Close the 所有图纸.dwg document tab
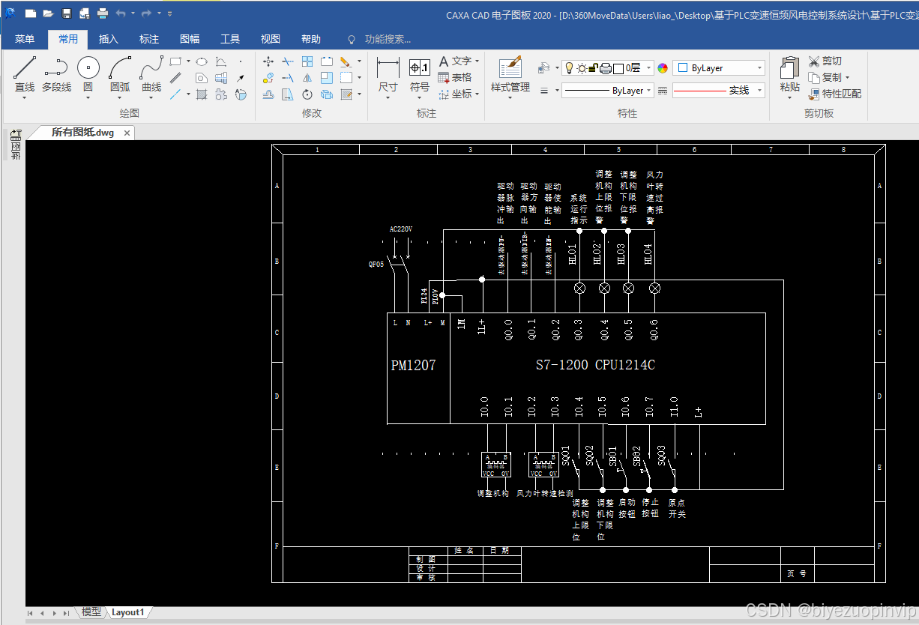Viewport: 919px width, 625px height. point(127,133)
